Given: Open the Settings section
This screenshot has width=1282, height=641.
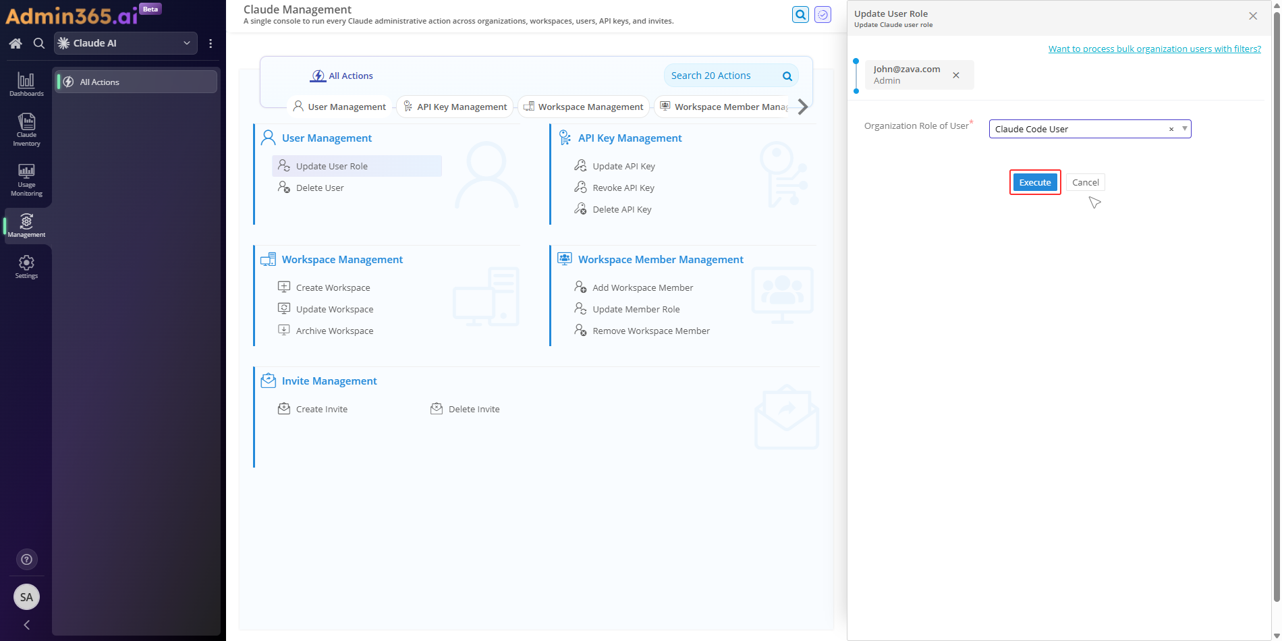Looking at the screenshot, I should 26,267.
